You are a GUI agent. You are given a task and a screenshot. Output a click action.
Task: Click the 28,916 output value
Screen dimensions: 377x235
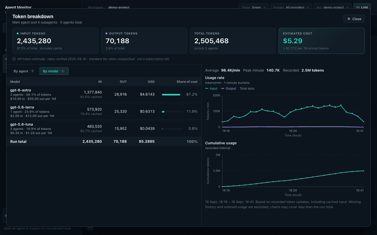[120, 94]
